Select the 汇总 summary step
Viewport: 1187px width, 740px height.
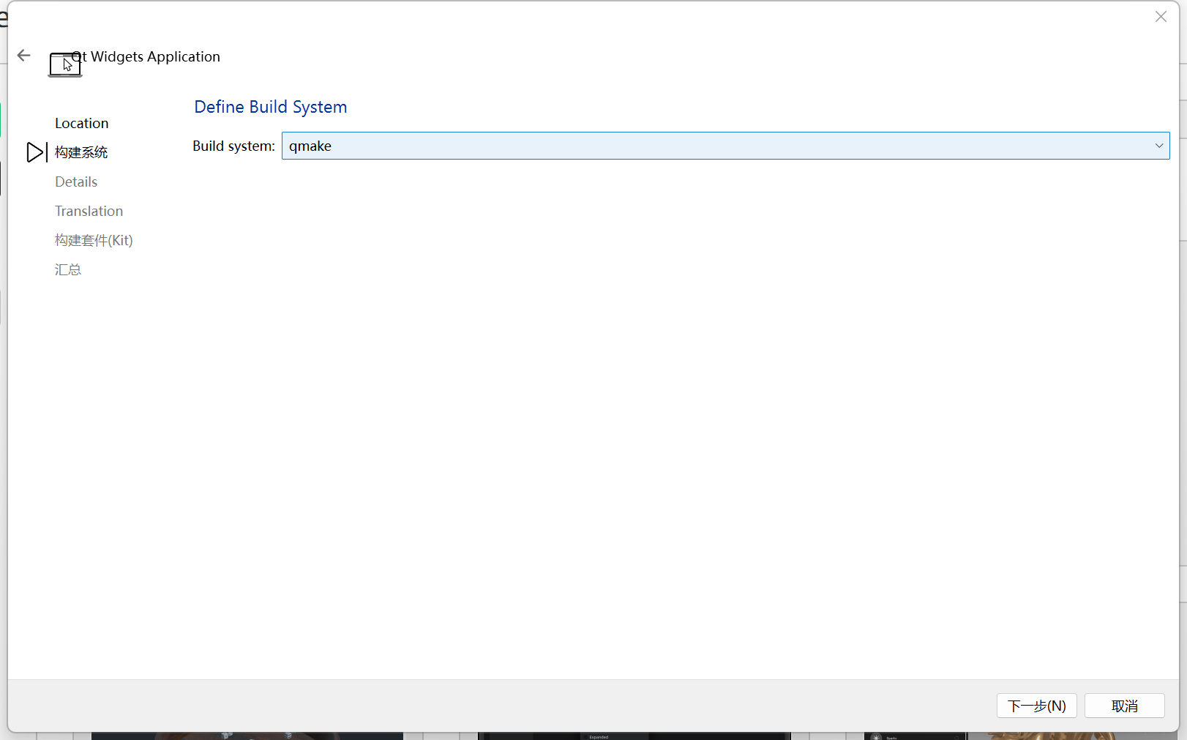[68, 269]
